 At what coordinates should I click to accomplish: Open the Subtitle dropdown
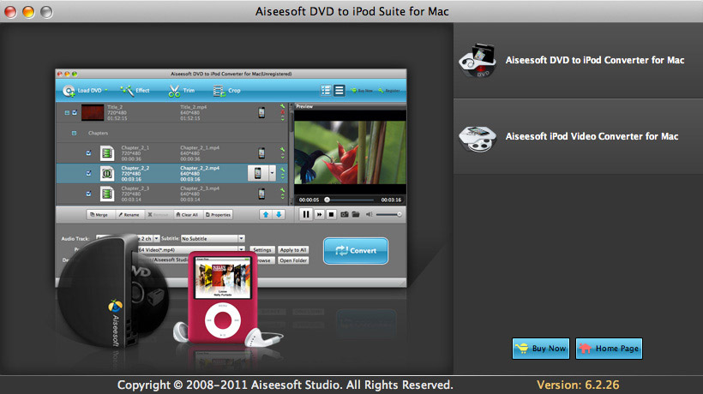click(x=242, y=238)
